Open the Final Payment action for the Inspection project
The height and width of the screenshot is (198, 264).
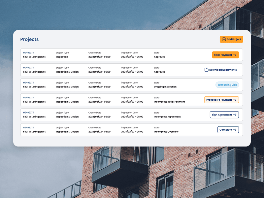pos(225,55)
